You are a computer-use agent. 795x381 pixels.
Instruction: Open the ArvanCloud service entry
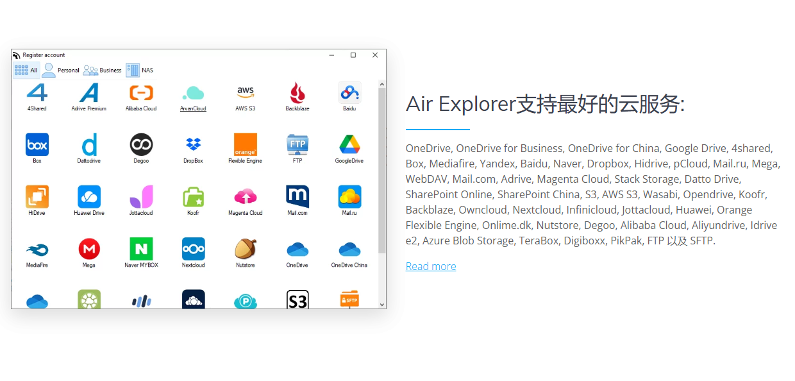click(193, 93)
